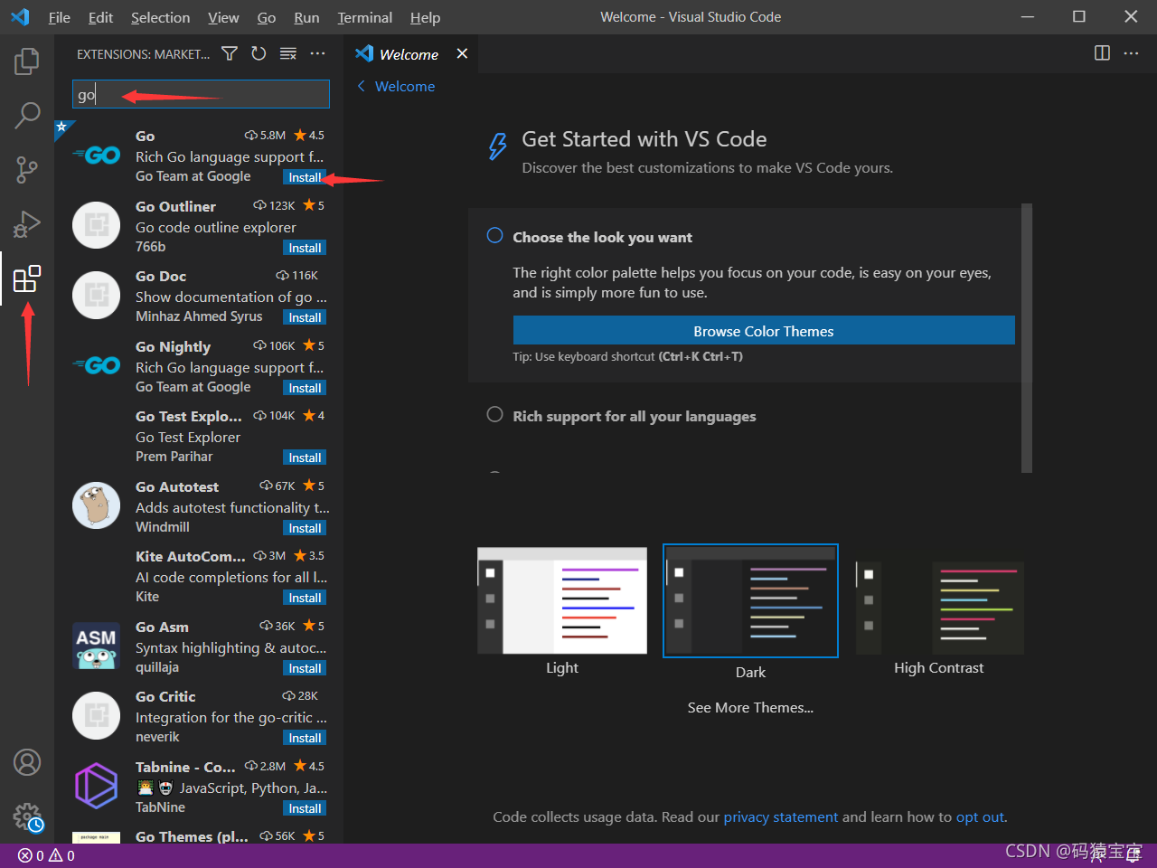This screenshot has width=1157, height=868.
Task: Open the Source Control view
Action: point(27,169)
